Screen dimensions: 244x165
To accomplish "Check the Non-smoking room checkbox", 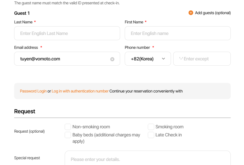I will pos(68,127).
